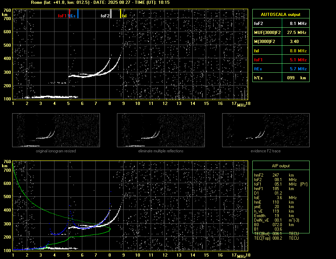
Task: Select the yellow fxI marker label
Action: point(124,16)
